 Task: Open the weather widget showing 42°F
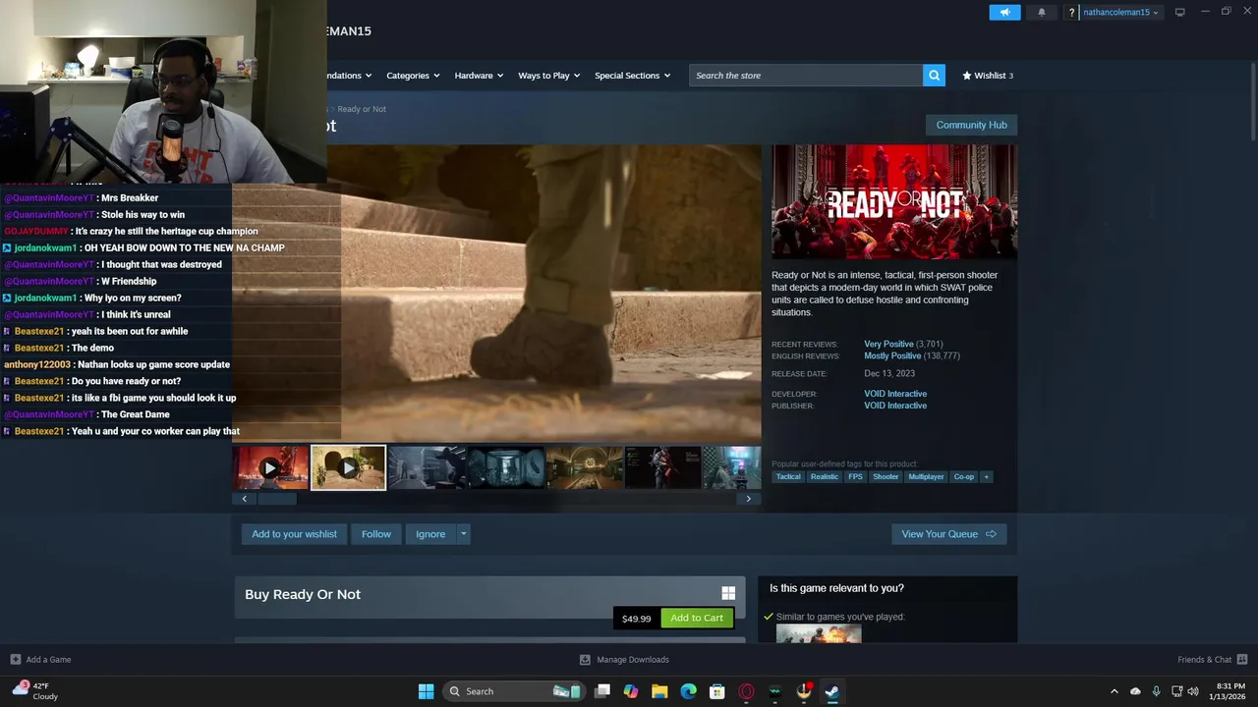coord(34,691)
